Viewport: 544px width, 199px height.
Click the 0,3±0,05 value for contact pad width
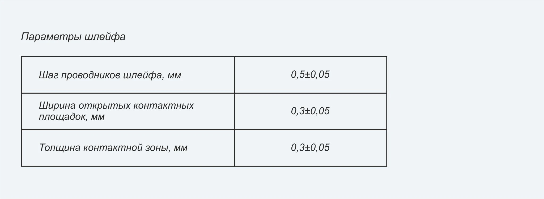pyautogui.click(x=310, y=111)
